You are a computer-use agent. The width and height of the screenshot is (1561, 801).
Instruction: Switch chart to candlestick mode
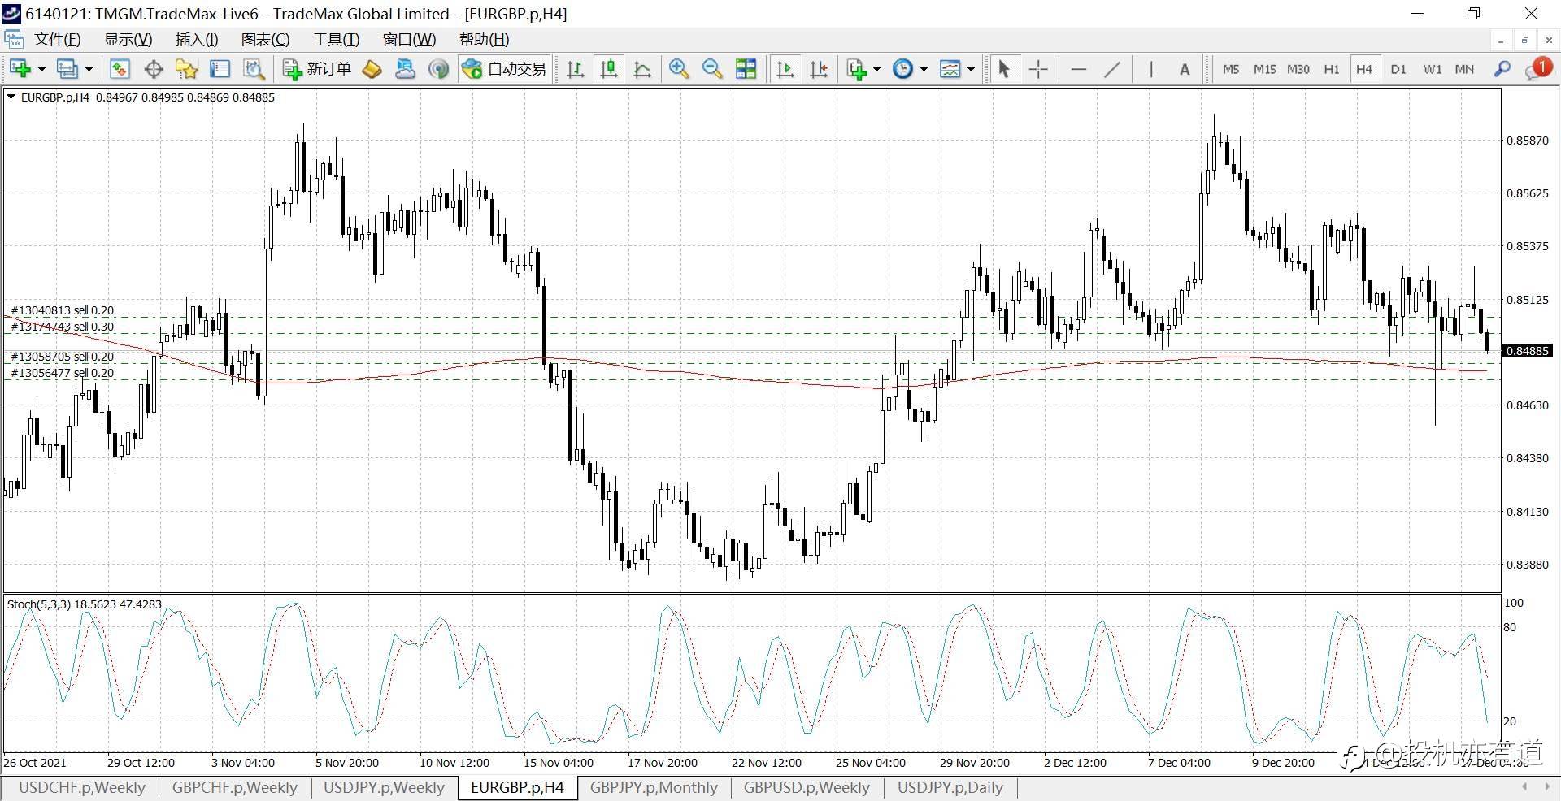[x=608, y=69]
